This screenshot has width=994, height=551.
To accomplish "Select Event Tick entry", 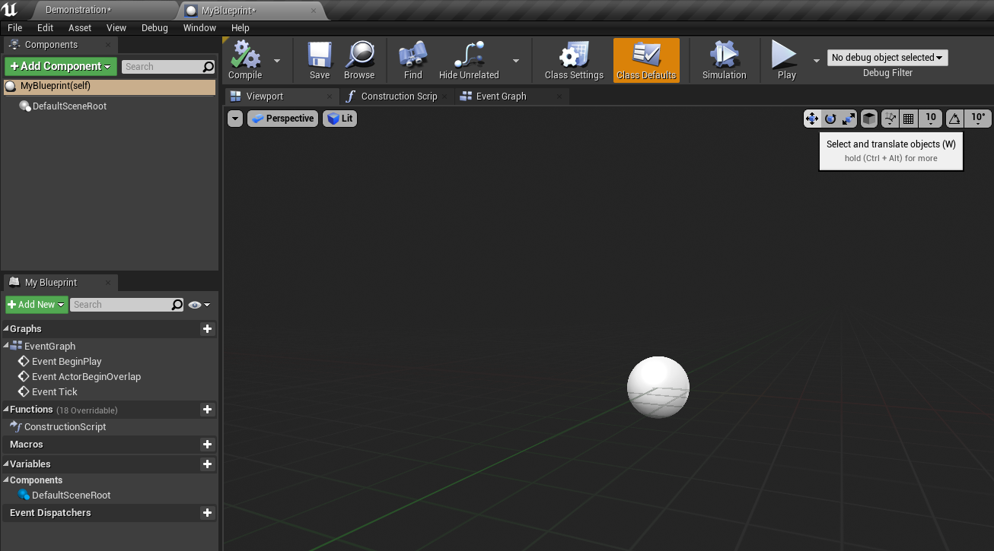I will [x=55, y=392].
